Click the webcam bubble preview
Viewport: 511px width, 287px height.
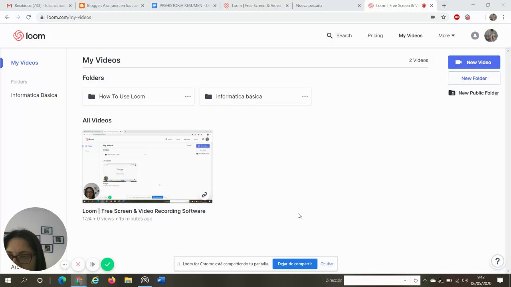[35, 239]
